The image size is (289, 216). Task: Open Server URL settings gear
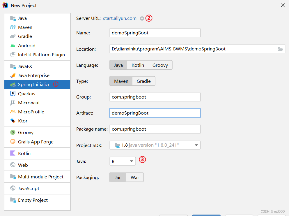(142, 18)
